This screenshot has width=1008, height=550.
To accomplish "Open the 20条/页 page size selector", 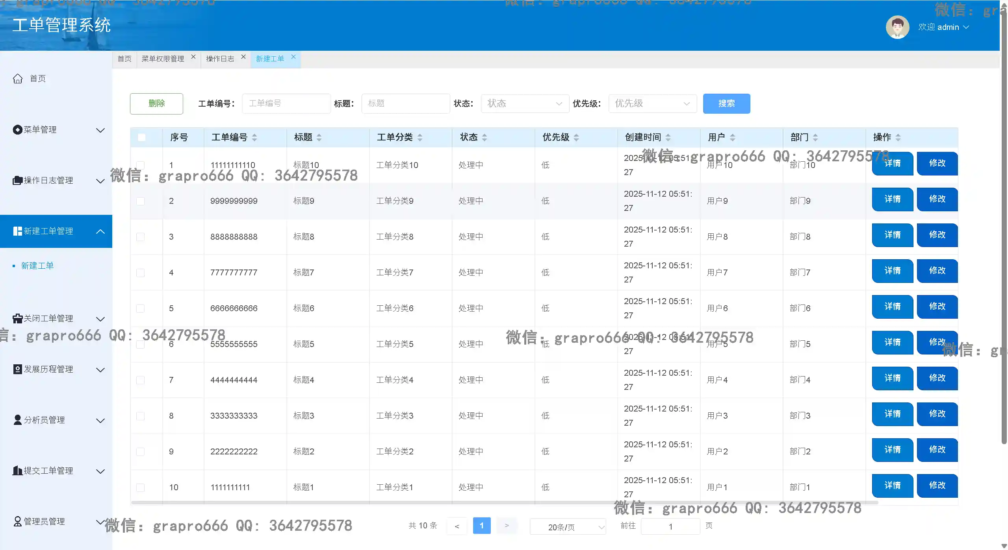I will pos(567,527).
